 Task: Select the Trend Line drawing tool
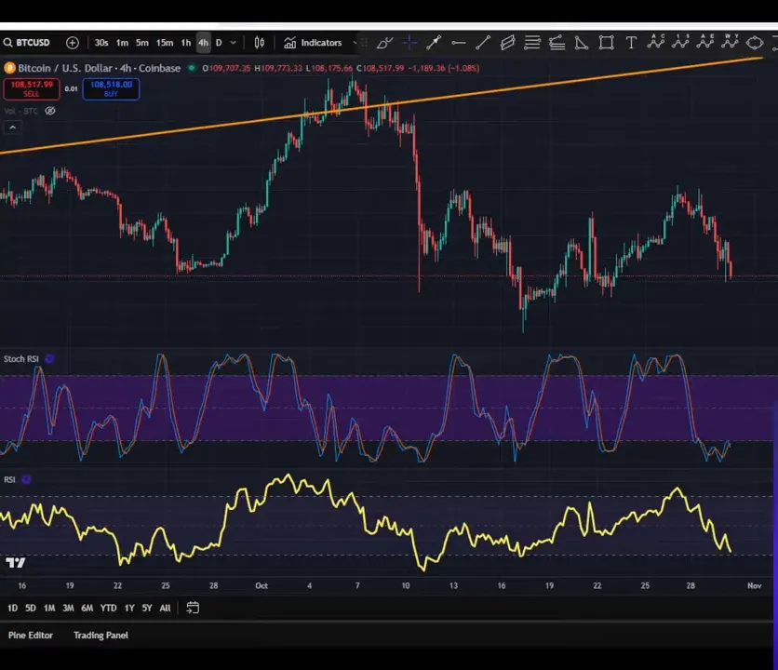tap(482, 43)
